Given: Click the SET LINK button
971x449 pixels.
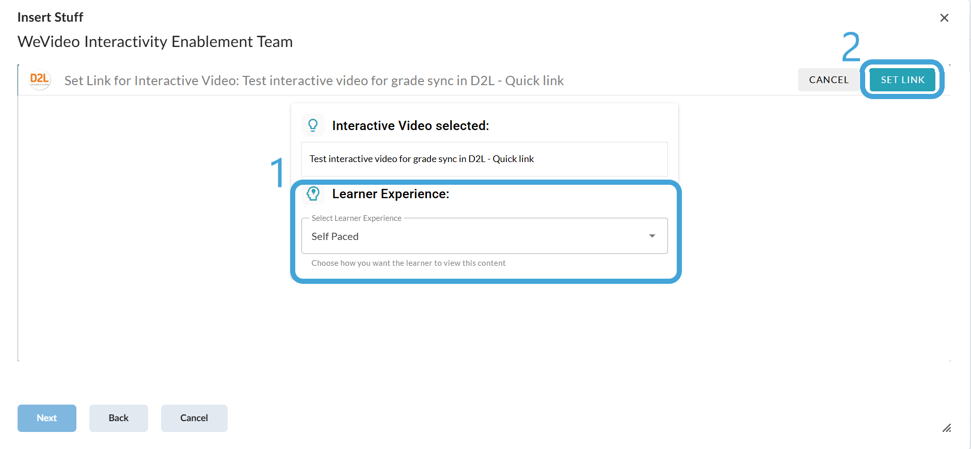Looking at the screenshot, I should pos(902,79).
